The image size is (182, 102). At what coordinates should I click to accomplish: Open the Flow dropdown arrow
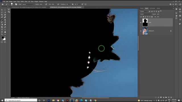(x=55, y=5)
